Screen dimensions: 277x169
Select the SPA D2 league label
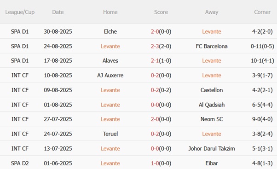20,163
